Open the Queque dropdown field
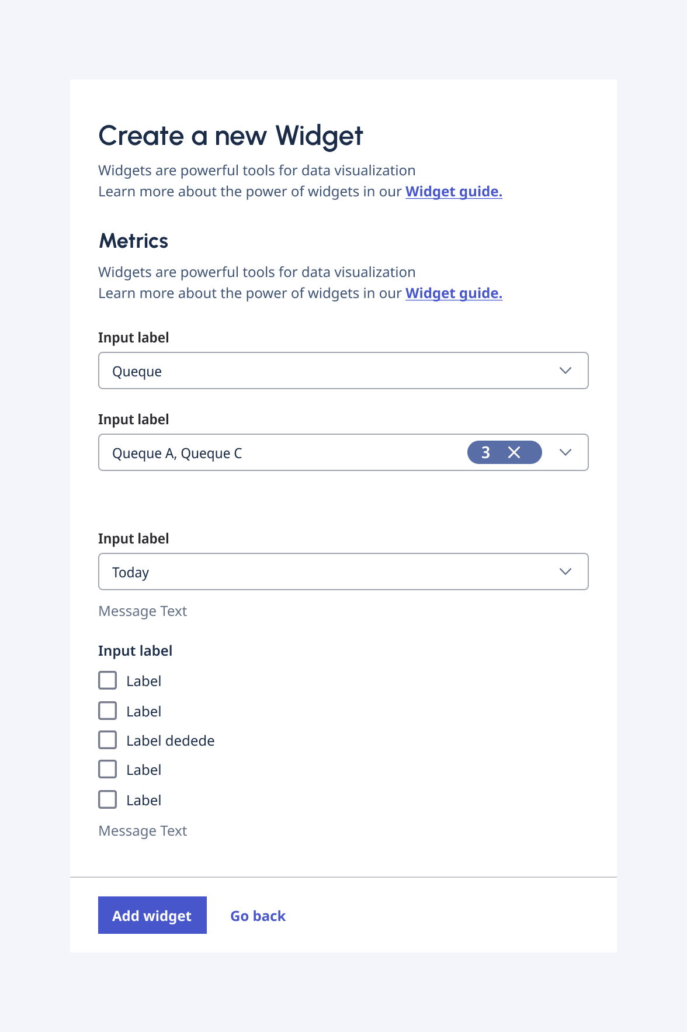This screenshot has width=687, height=1032. coord(327,370)
